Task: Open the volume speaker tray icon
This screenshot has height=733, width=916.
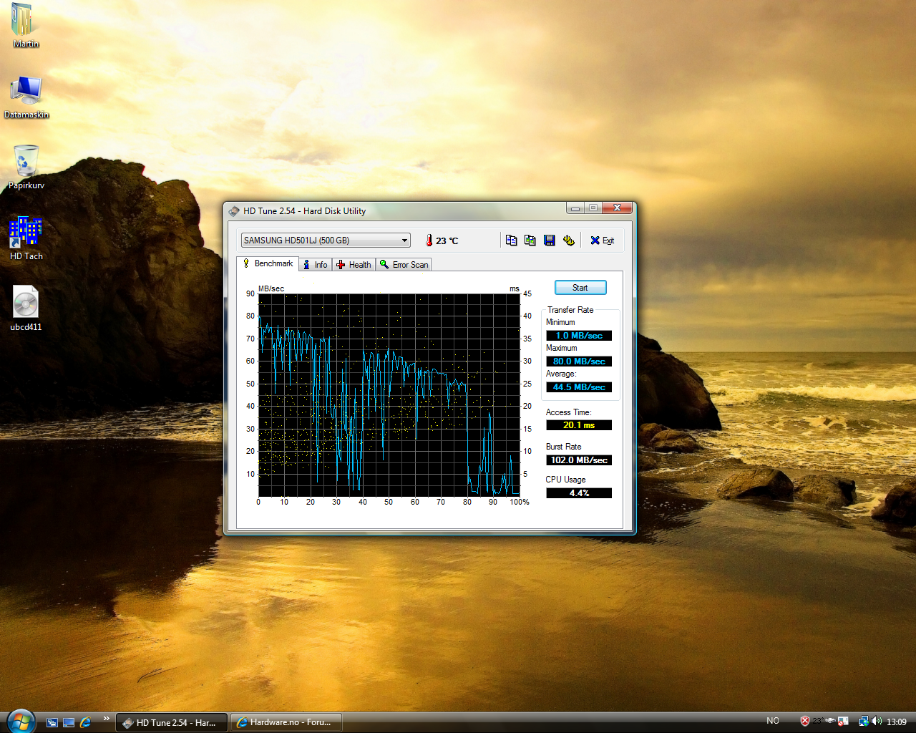Action: click(877, 721)
